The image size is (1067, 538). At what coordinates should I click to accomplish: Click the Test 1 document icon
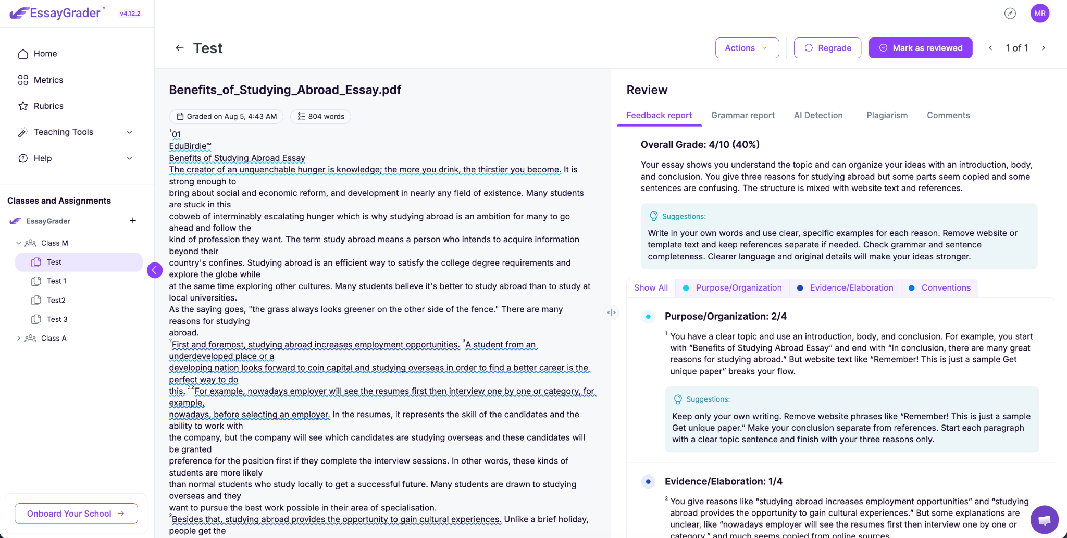(36, 281)
